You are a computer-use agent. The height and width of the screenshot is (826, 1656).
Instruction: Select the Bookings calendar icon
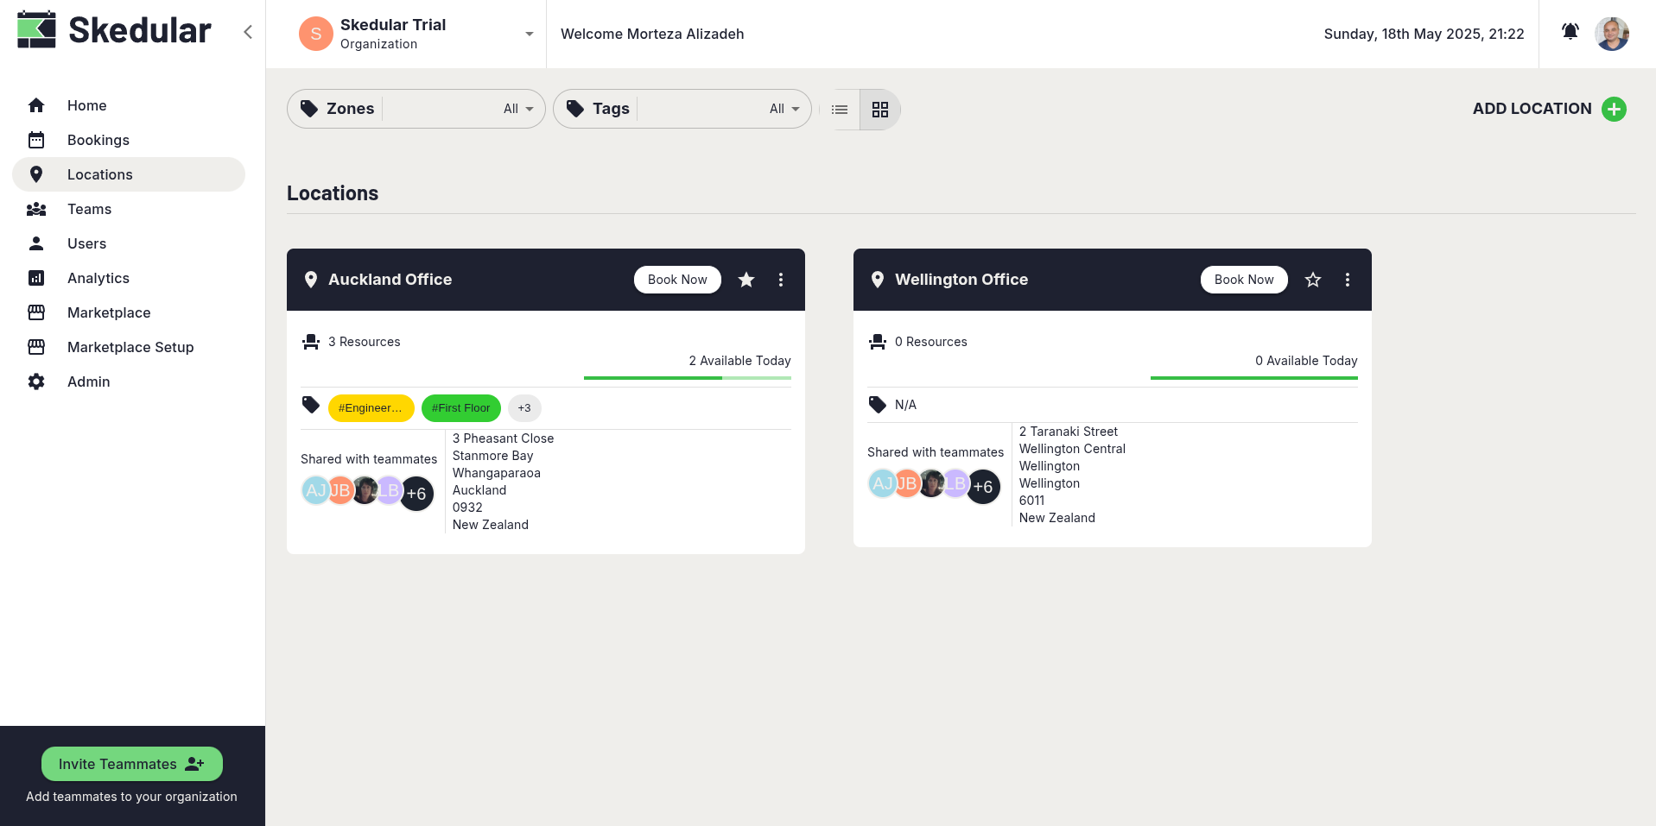36,139
